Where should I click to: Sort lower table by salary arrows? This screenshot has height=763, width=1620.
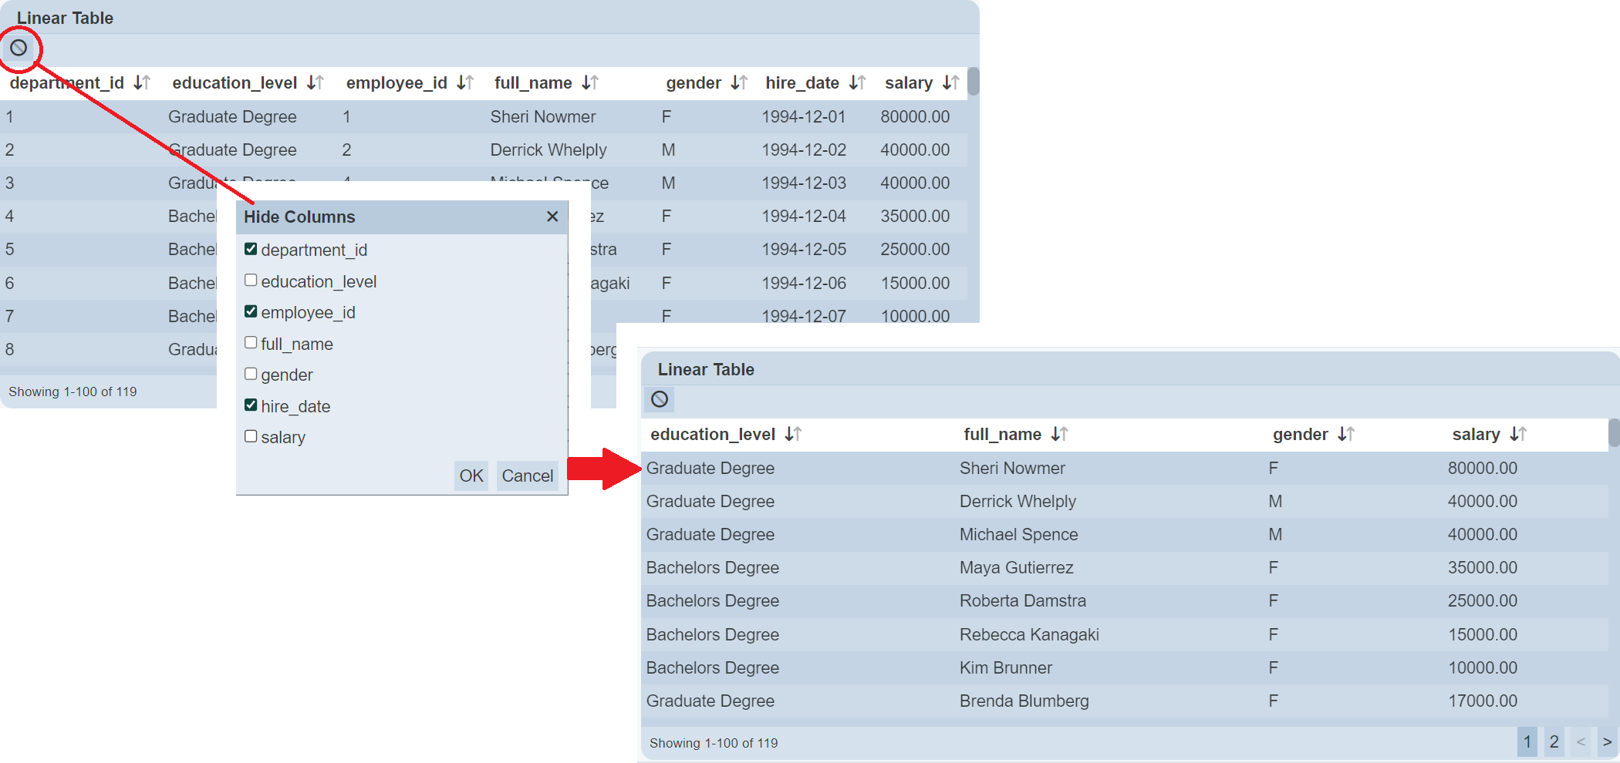1518,434
